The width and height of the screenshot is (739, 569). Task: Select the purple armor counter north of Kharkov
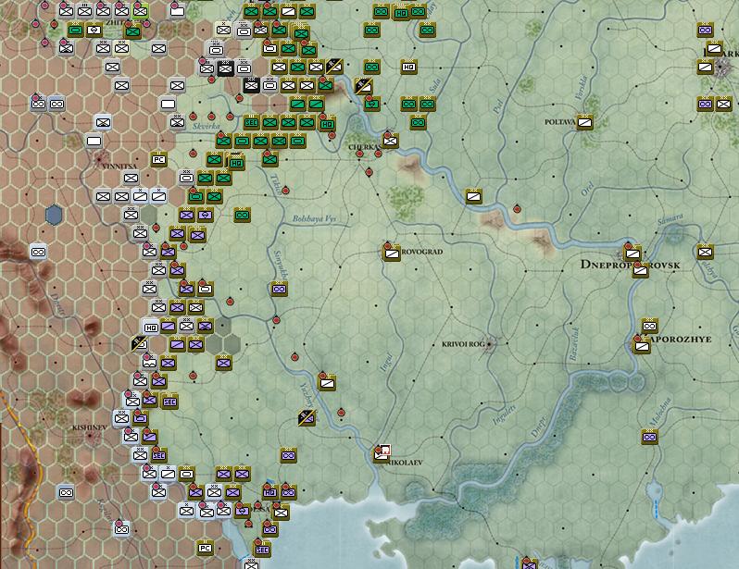(x=705, y=31)
